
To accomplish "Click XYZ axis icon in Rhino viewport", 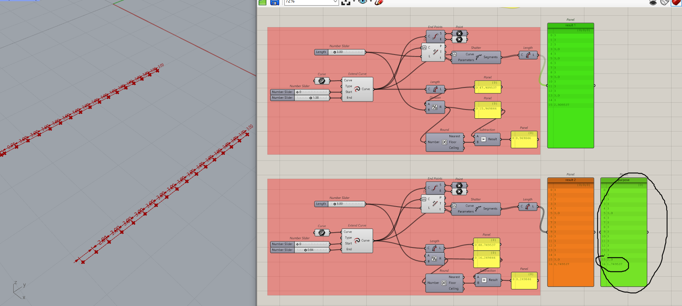I will click(19, 290).
